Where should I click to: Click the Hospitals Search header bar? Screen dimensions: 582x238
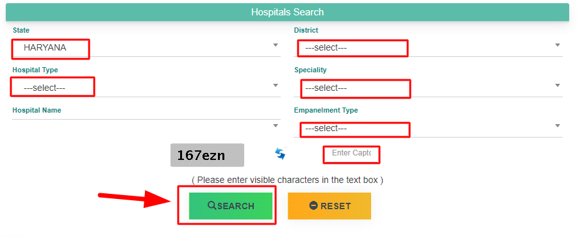pyautogui.click(x=287, y=12)
